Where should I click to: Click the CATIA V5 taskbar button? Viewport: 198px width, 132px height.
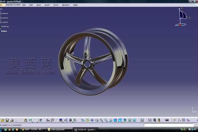tap(86, 130)
